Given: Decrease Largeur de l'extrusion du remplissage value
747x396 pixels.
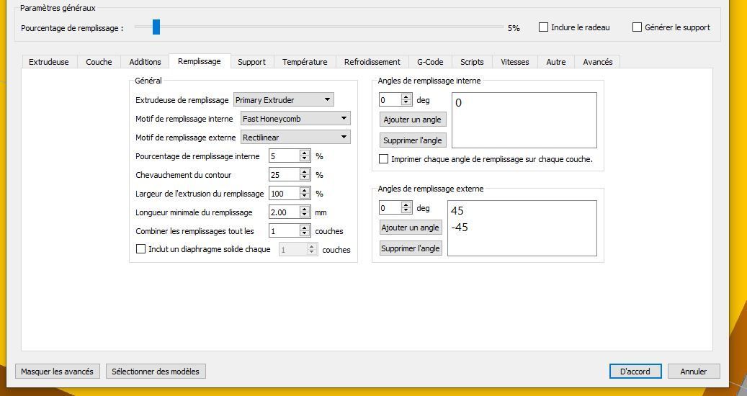Looking at the screenshot, I should [x=305, y=197].
